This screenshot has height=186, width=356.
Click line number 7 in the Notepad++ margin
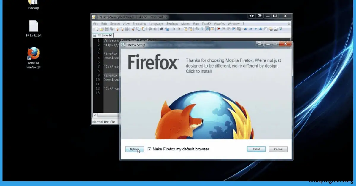click(98, 67)
